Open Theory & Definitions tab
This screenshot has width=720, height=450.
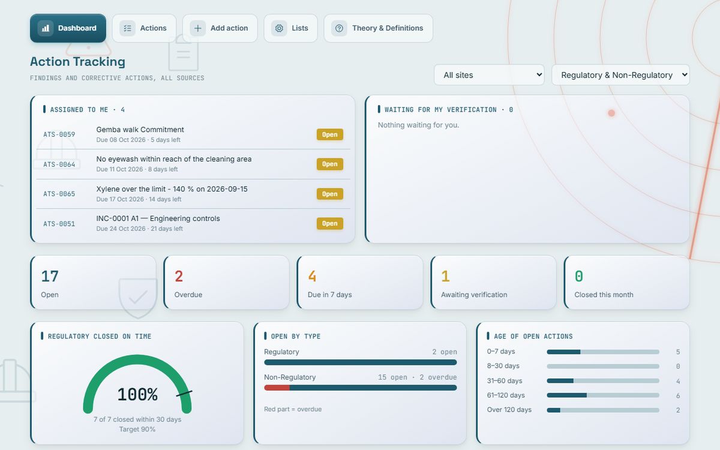[x=378, y=28]
